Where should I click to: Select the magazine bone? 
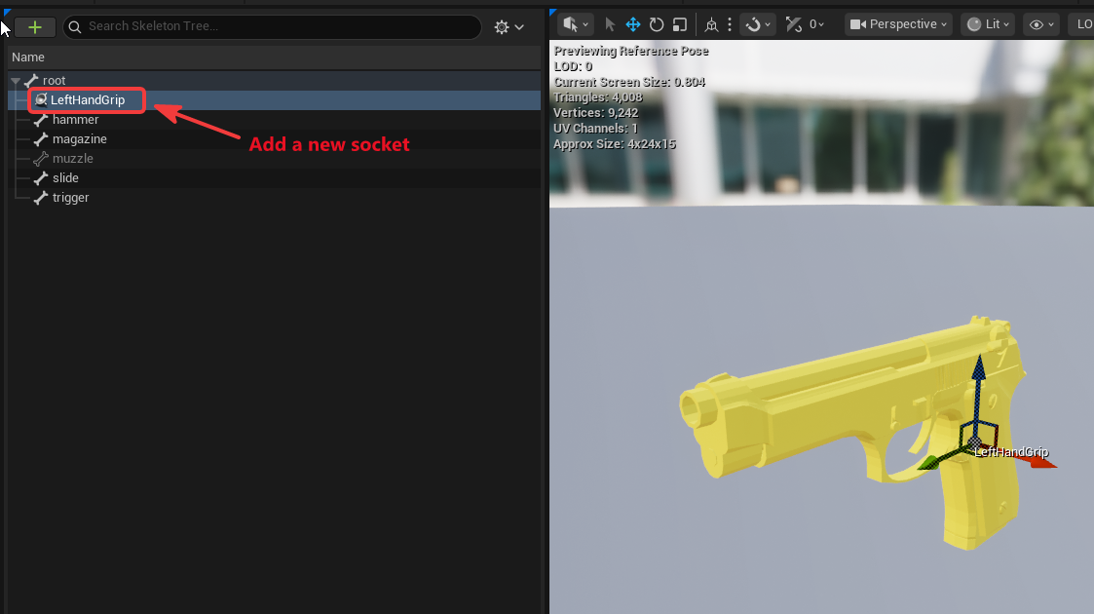(80, 138)
